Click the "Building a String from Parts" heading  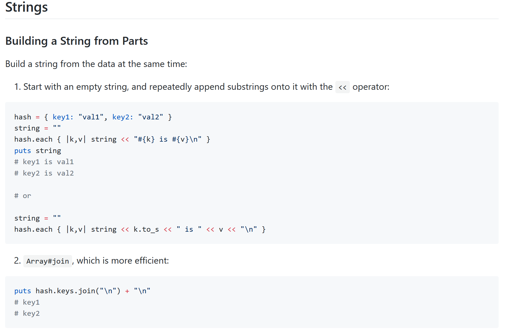click(77, 41)
